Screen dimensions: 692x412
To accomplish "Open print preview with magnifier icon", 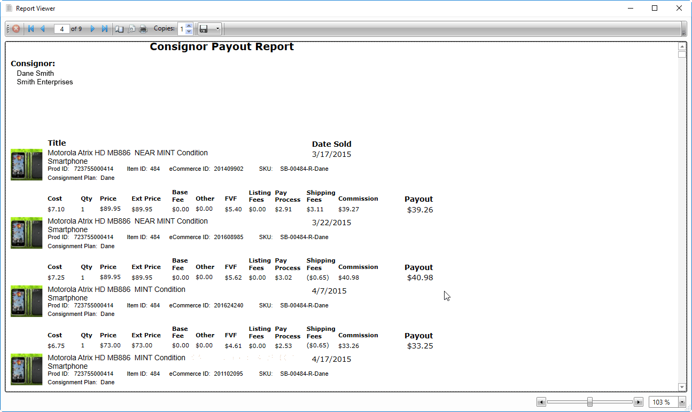I will (131, 29).
